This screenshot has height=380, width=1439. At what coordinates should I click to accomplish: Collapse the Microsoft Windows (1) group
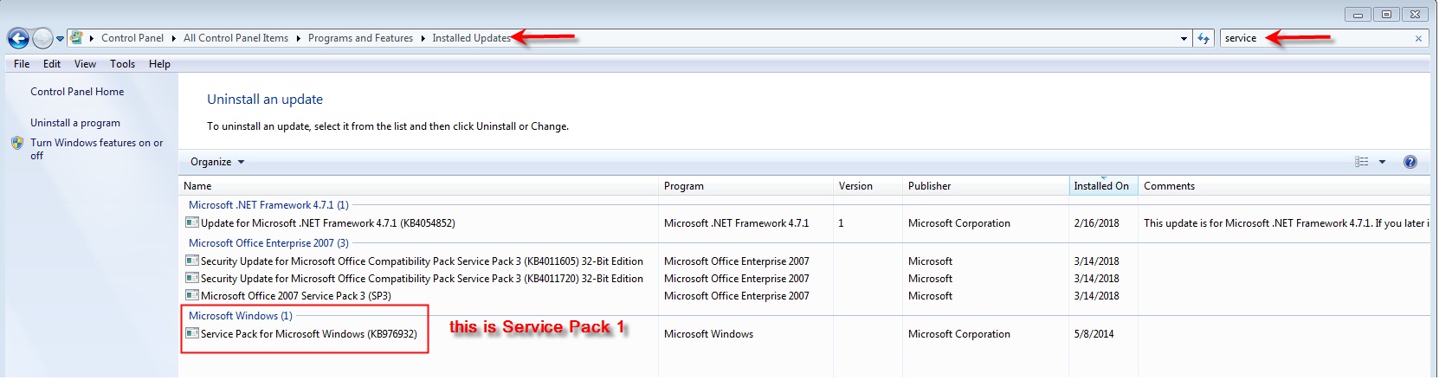click(x=241, y=316)
